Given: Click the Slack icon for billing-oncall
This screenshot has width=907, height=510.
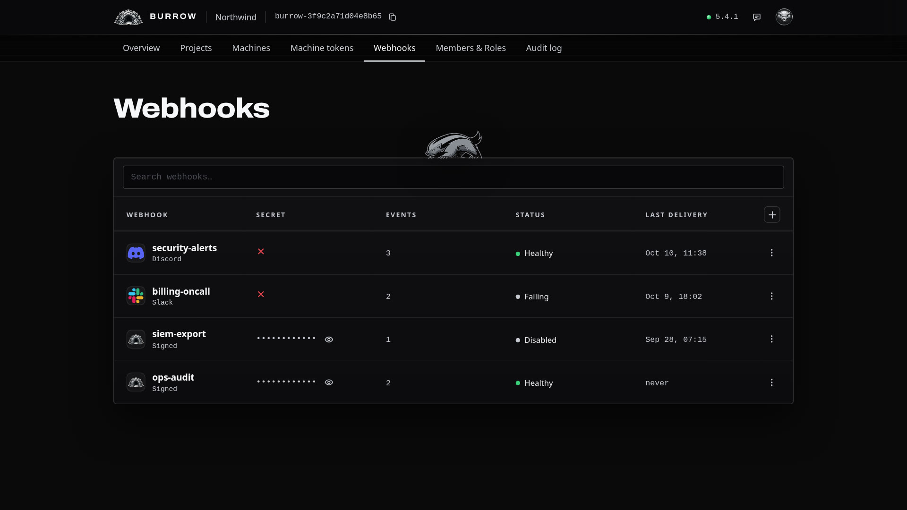Looking at the screenshot, I should (136, 296).
